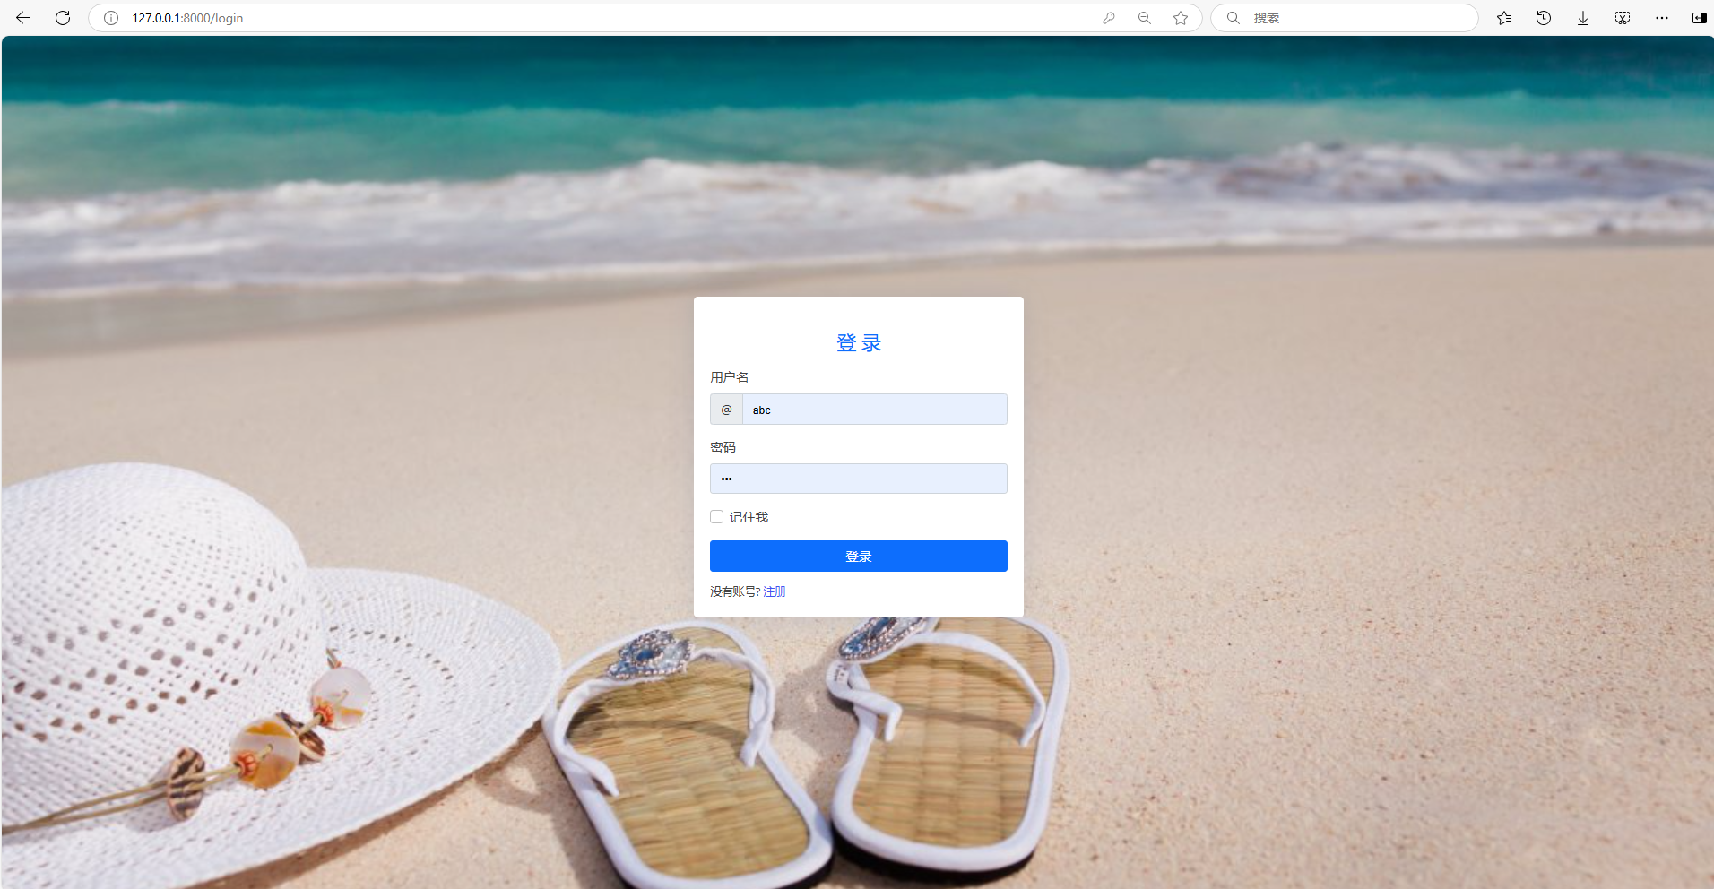The width and height of the screenshot is (1714, 889).
Task: Open the favorites list icon
Action: point(1504,18)
